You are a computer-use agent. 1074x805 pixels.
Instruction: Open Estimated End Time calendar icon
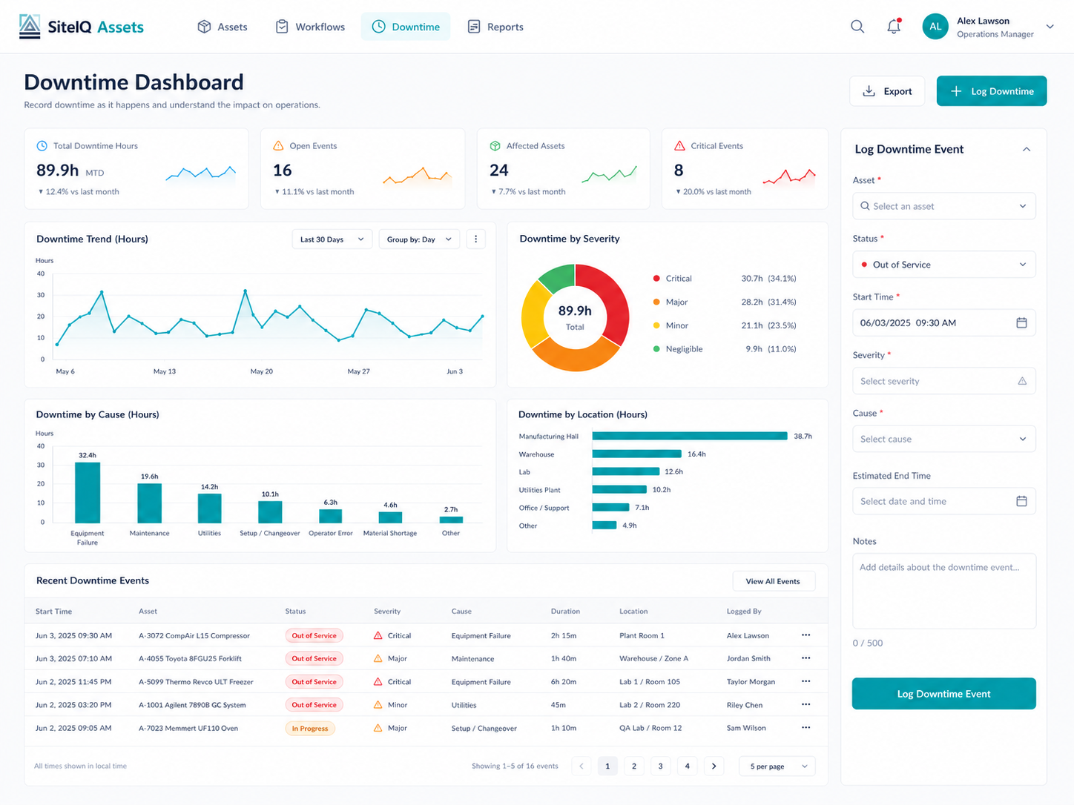point(1021,501)
